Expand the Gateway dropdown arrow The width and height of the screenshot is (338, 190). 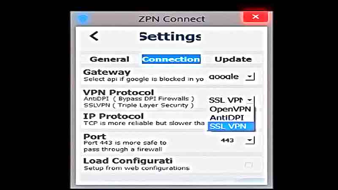click(250, 76)
